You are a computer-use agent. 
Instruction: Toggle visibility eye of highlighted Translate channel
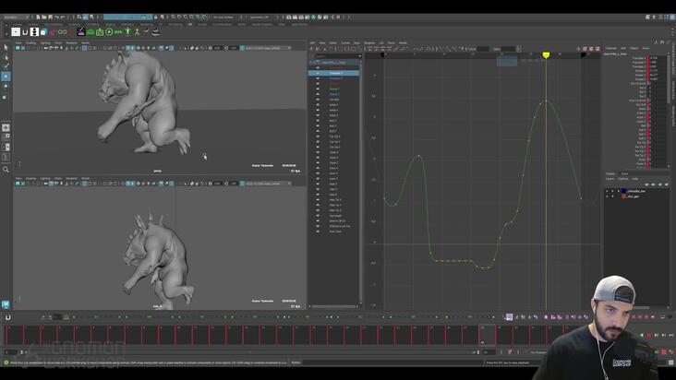coord(318,73)
